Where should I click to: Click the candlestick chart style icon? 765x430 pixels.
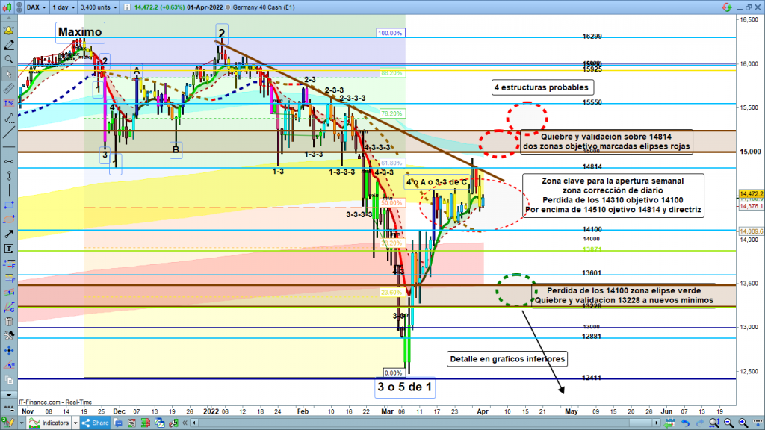click(x=8, y=8)
